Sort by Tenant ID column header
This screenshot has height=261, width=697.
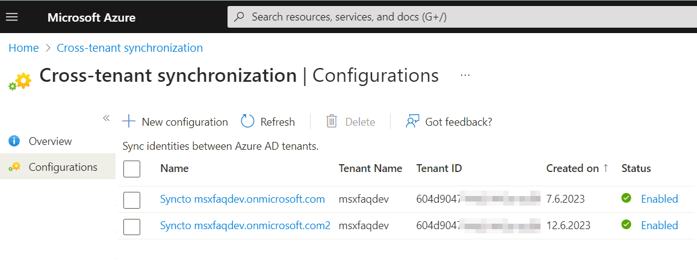point(439,168)
